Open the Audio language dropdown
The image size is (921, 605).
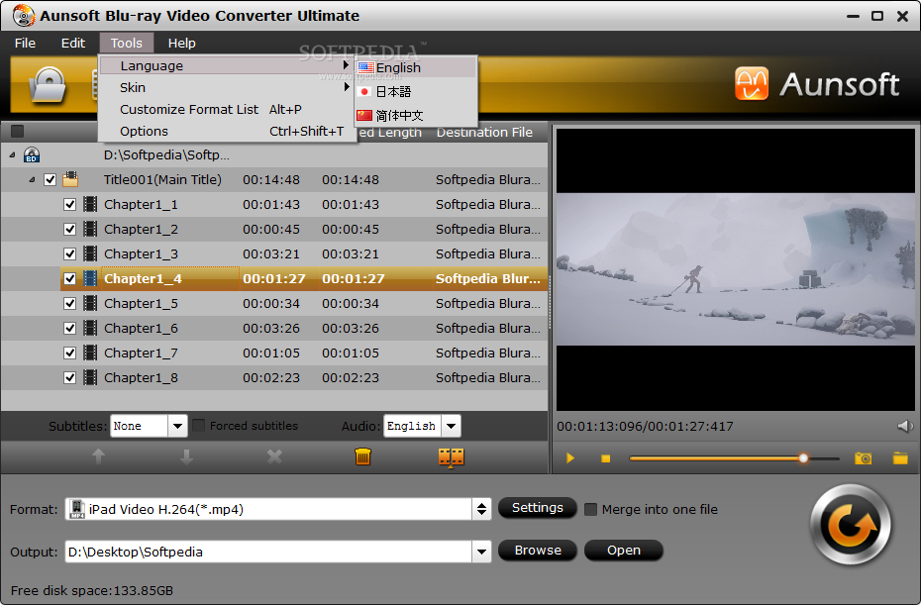point(452,426)
